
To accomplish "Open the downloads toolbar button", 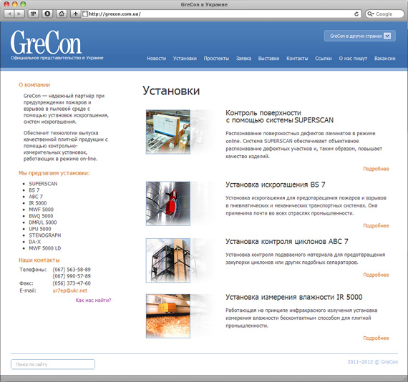I will coord(47,14).
